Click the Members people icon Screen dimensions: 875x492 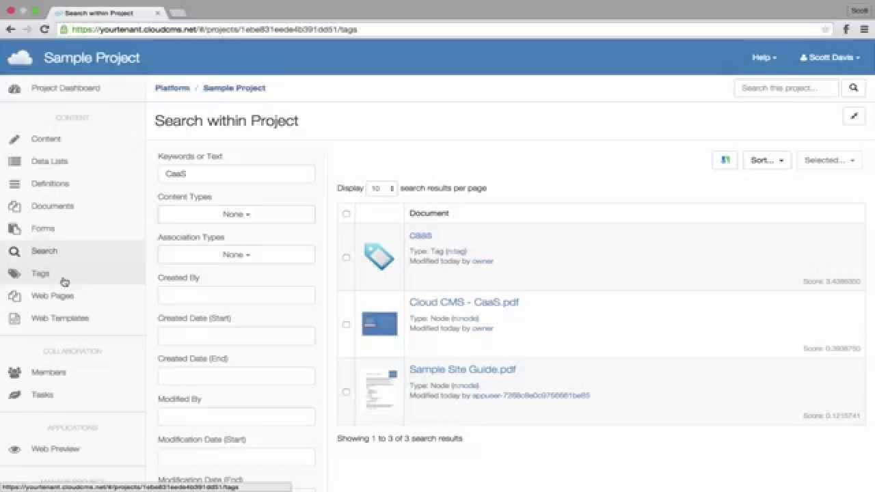tap(14, 373)
